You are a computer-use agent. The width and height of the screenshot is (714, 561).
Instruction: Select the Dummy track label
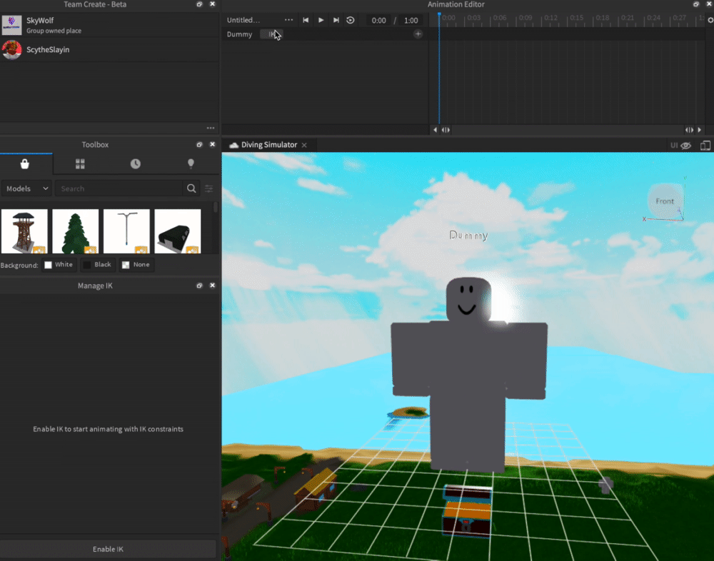click(239, 34)
